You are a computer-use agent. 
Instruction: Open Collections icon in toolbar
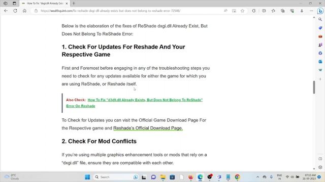click(283, 11)
